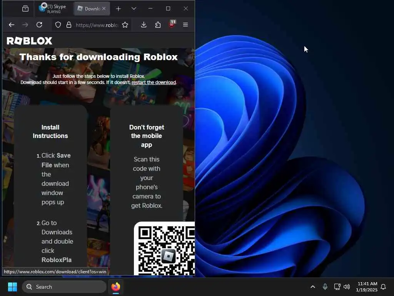Open the Windows Start menu

point(13,287)
